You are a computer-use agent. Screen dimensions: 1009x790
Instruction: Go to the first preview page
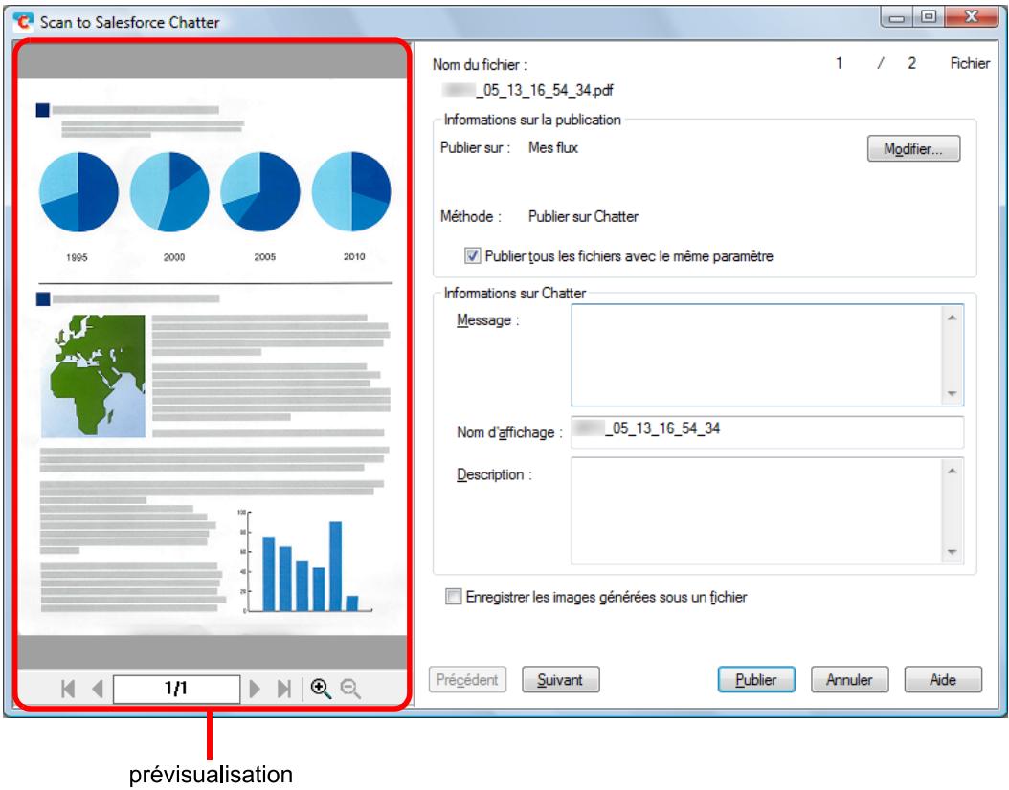pyautogui.click(x=68, y=689)
